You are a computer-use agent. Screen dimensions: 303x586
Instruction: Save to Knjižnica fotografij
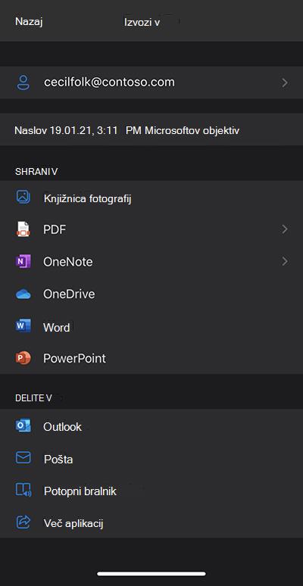click(x=151, y=198)
